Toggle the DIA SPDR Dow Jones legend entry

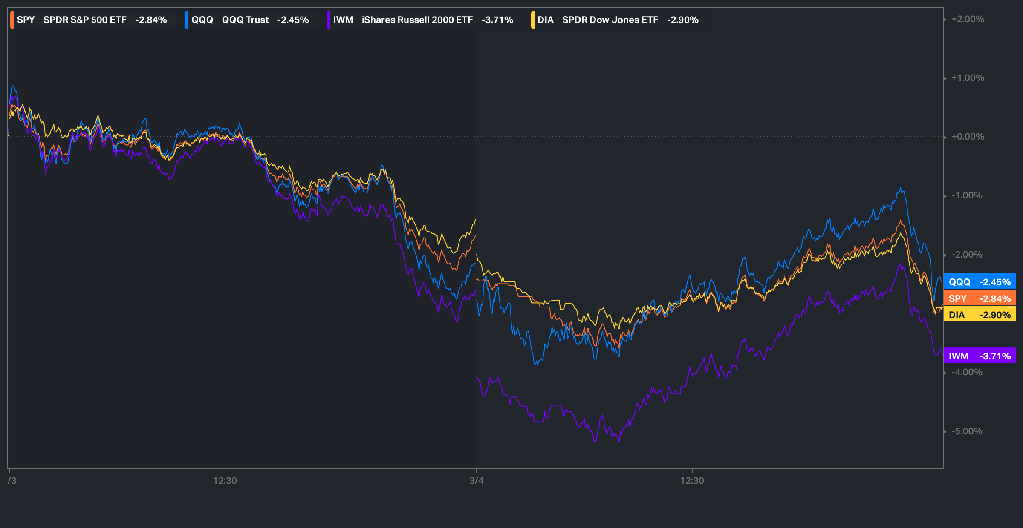(x=618, y=20)
